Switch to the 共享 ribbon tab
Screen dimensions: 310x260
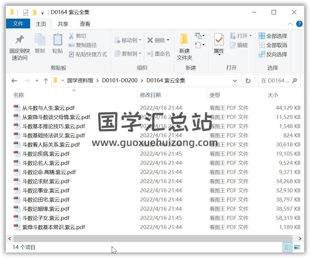click(63, 24)
